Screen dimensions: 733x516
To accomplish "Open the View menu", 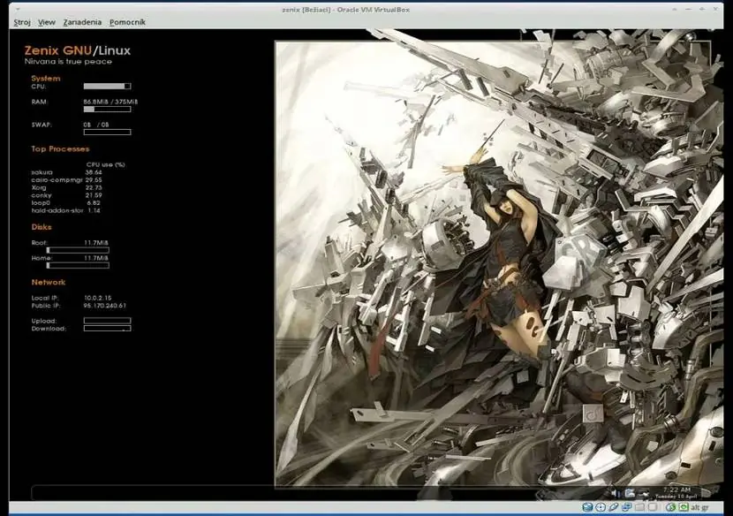I will coord(46,22).
